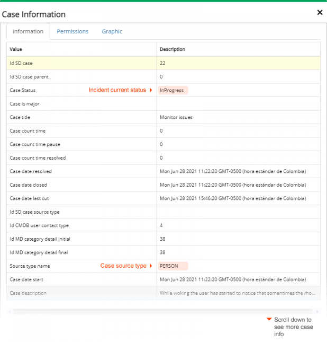Click the Case title label
This screenshot has width=327, height=342.
click(20, 117)
